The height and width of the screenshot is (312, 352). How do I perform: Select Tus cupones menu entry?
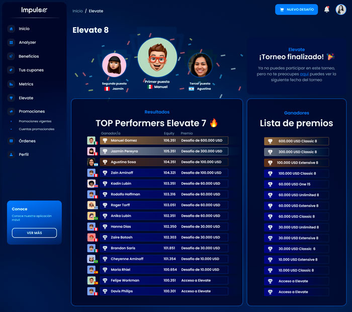click(31, 70)
